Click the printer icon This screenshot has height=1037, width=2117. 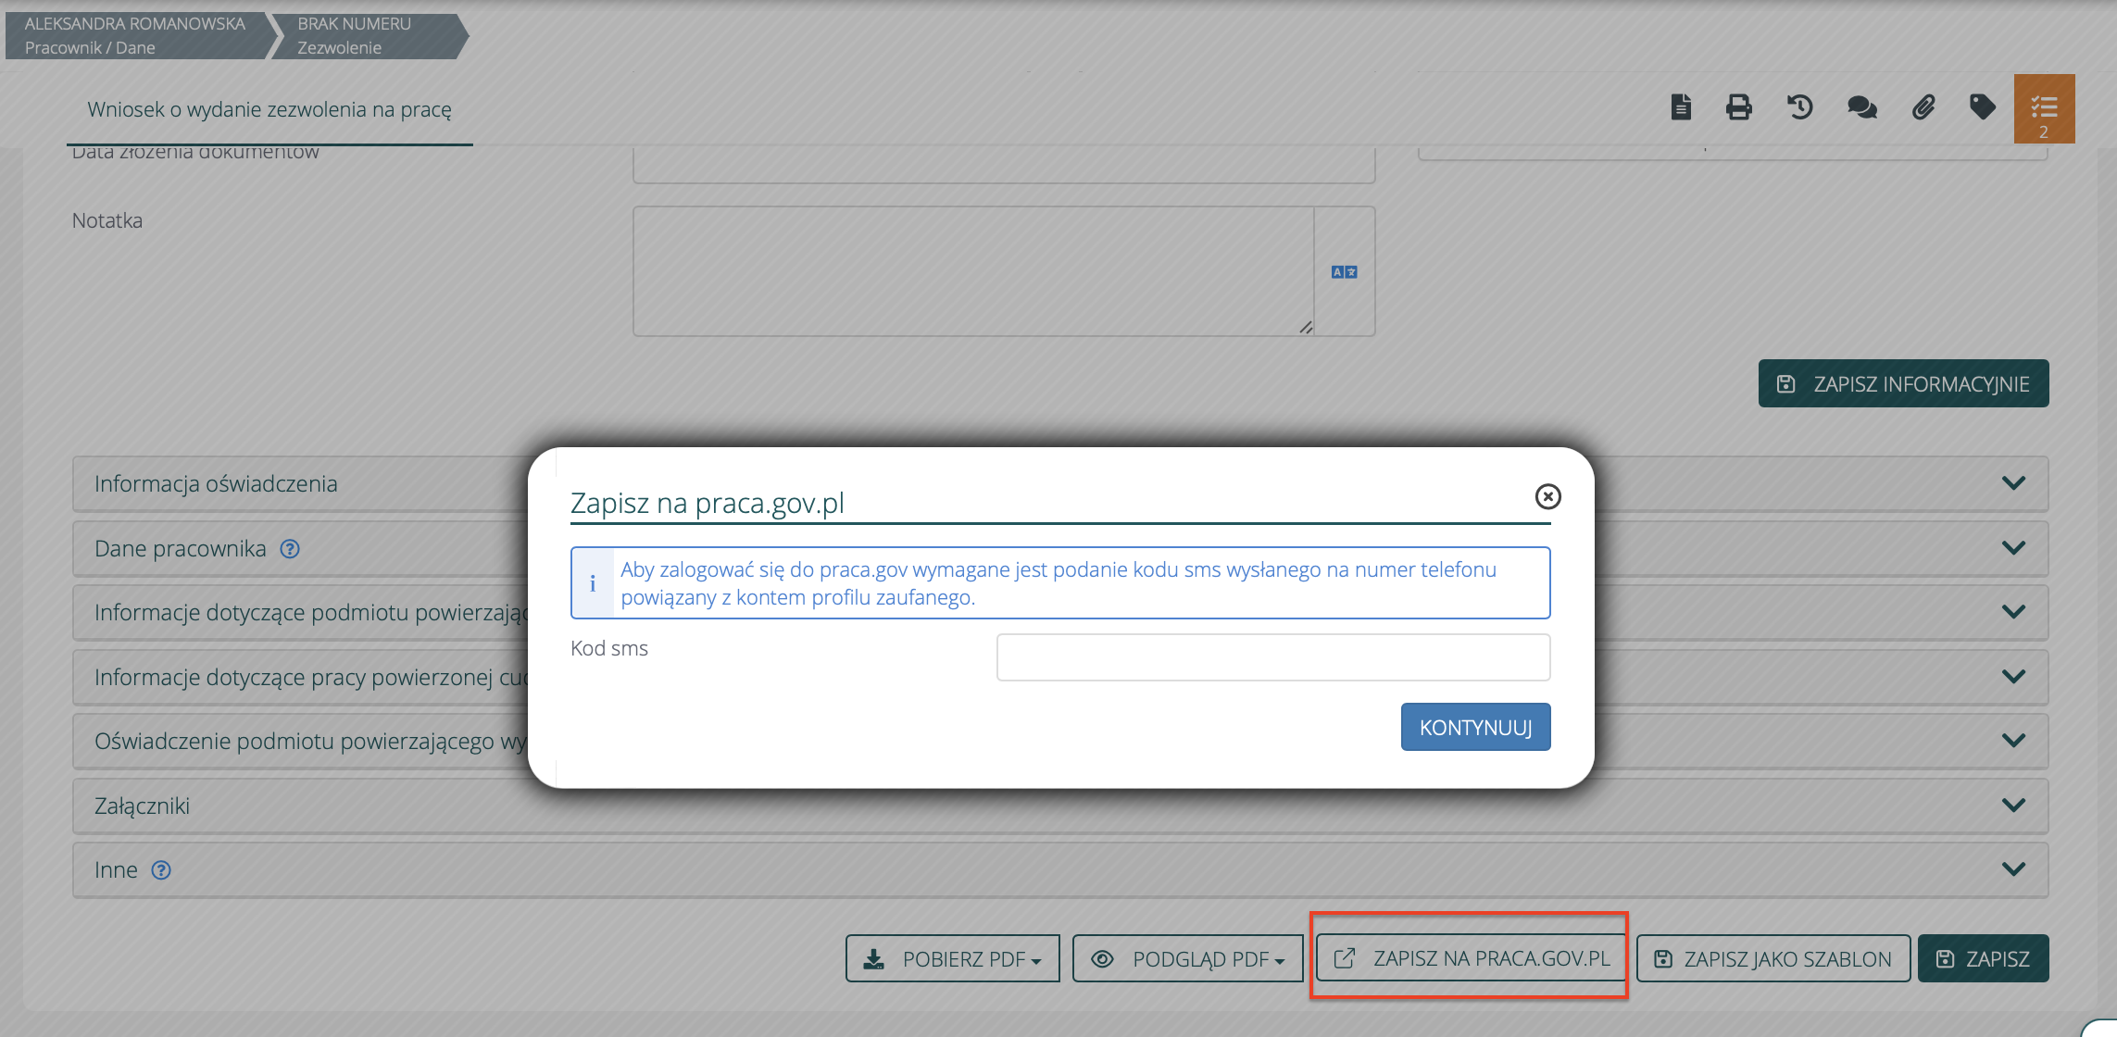pyautogui.click(x=1738, y=107)
